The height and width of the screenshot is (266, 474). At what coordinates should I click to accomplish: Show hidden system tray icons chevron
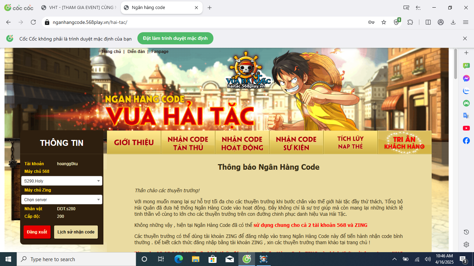click(395, 259)
